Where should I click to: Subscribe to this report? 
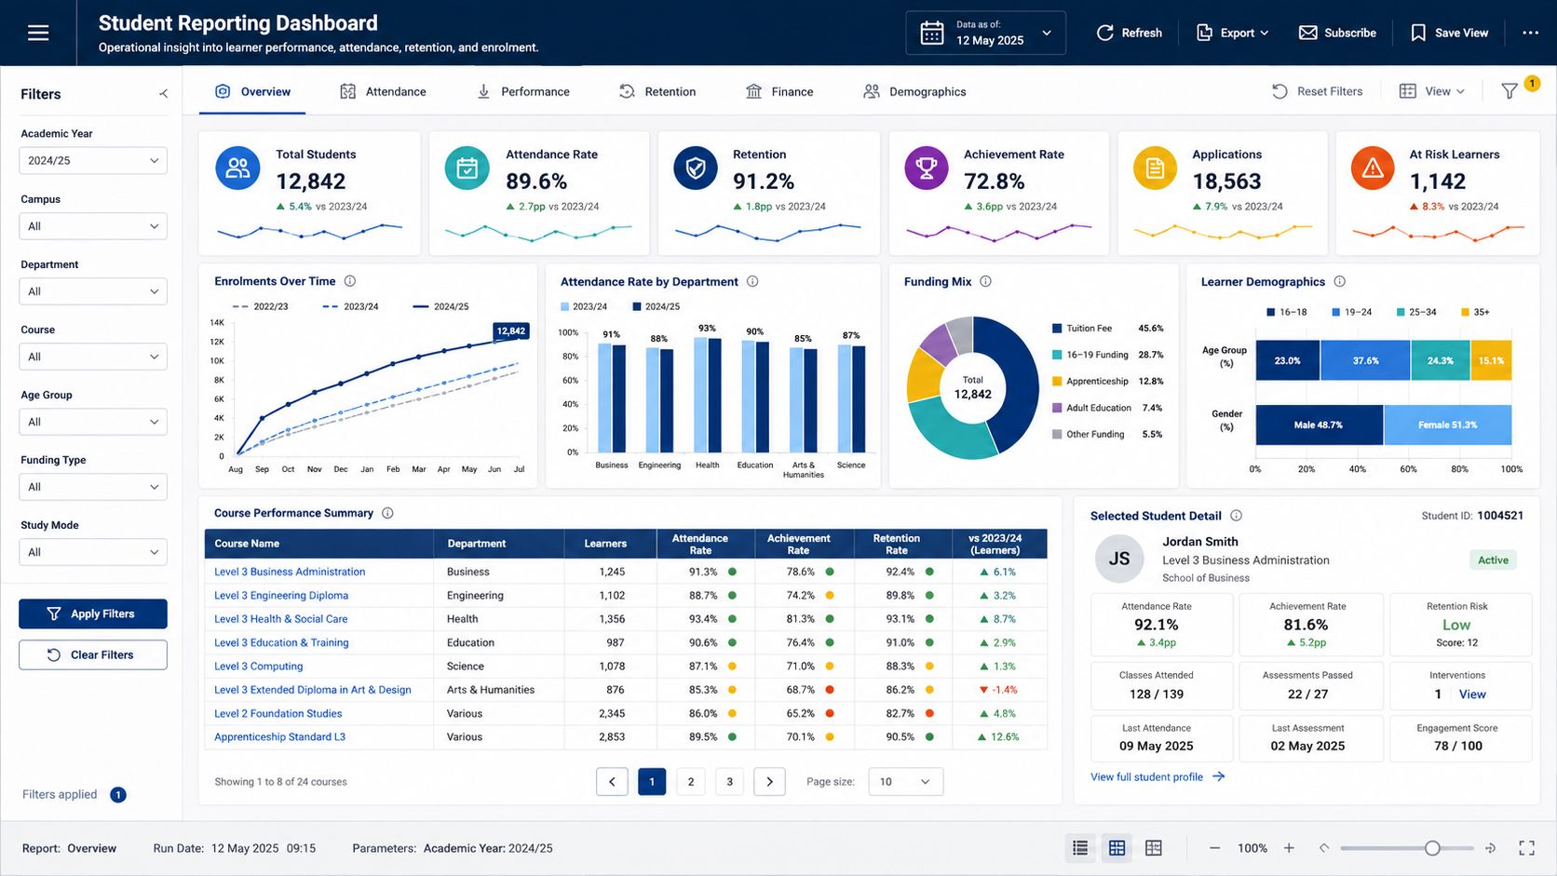[1337, 33]
